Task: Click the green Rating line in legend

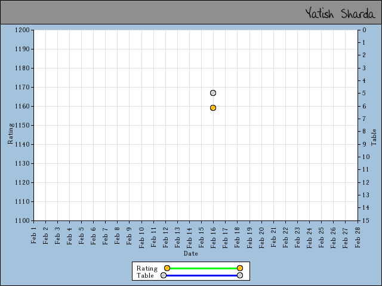Action: pos(203,268)
